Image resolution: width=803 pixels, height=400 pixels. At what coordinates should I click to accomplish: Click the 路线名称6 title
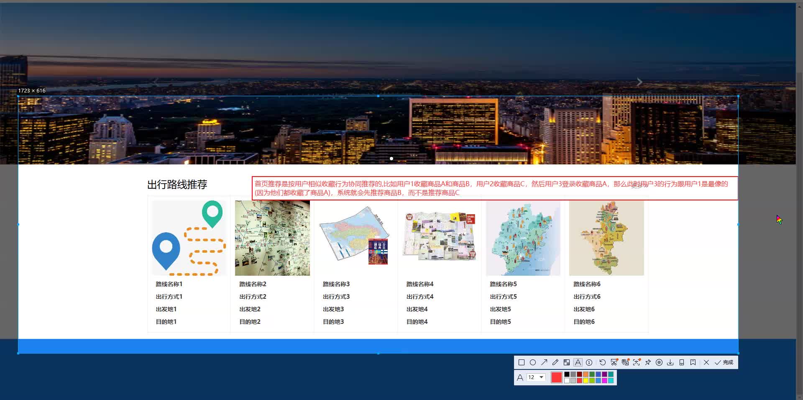point(587,284)
